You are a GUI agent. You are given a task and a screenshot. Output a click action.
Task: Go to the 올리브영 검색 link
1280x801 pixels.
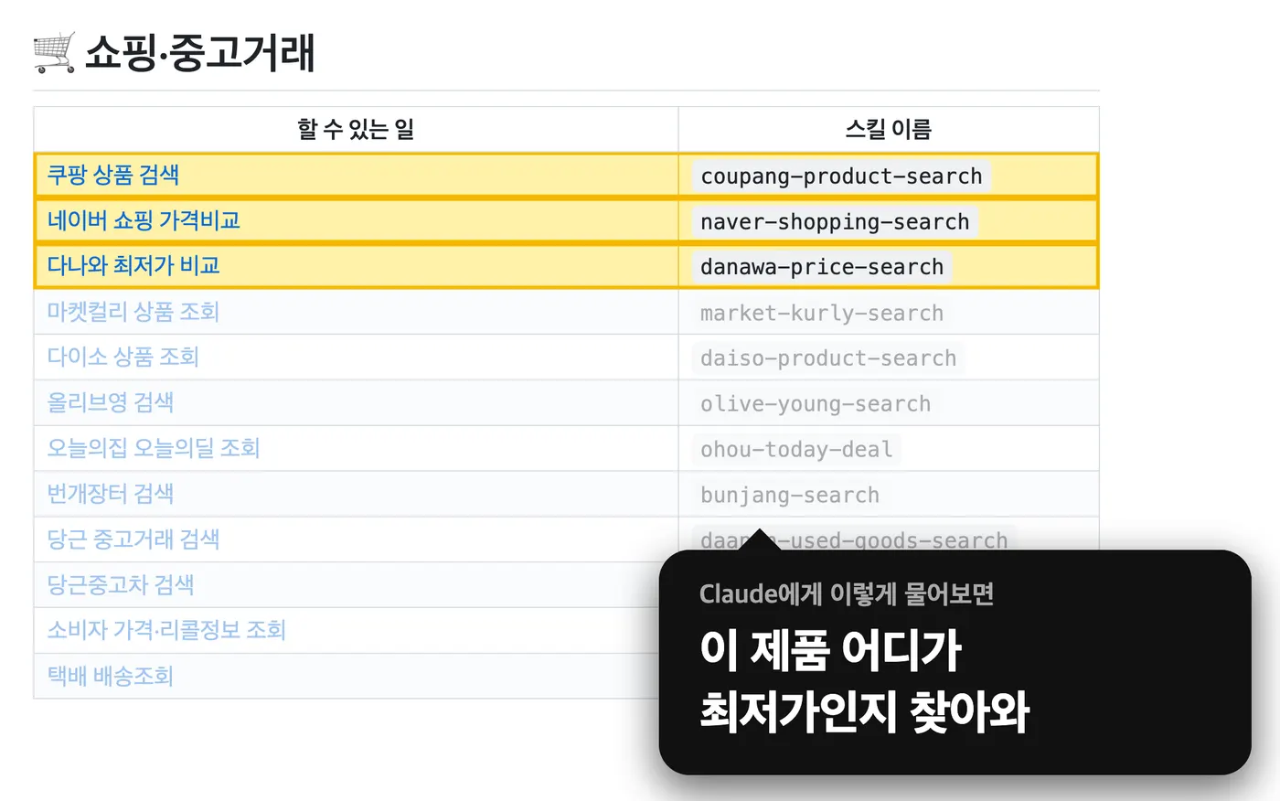coord(111,402)
